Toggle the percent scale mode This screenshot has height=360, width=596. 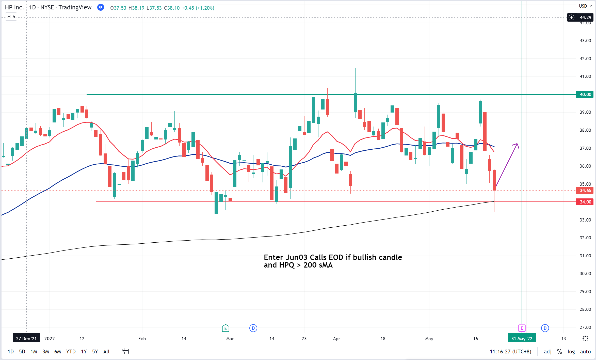click(x=559, y=352)
